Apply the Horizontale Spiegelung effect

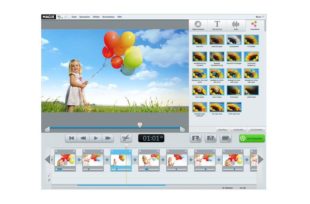[251, 57]
